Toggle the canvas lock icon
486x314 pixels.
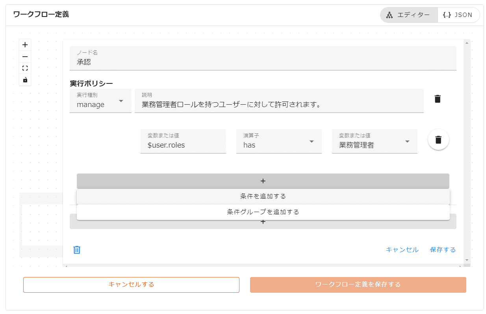pos(25,80)
